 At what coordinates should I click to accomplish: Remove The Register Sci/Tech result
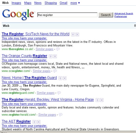coord(77,35)
